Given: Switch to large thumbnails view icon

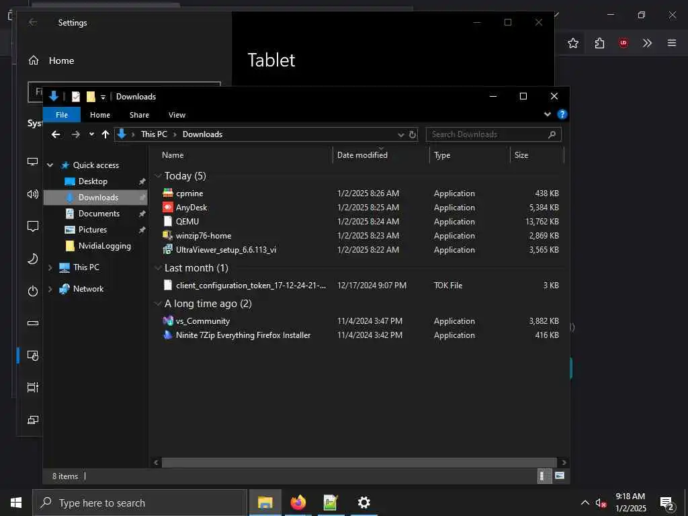Looking at the screenshot, I should coord(560,476).
